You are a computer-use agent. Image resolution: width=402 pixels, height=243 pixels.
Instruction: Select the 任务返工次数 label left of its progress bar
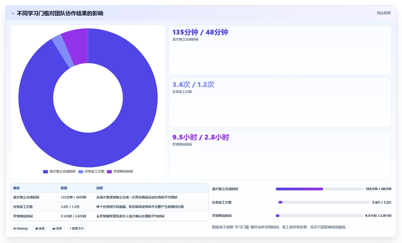222,202
